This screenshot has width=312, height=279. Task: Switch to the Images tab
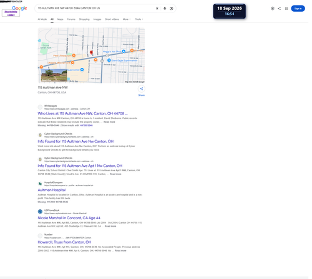coord(97,19)
